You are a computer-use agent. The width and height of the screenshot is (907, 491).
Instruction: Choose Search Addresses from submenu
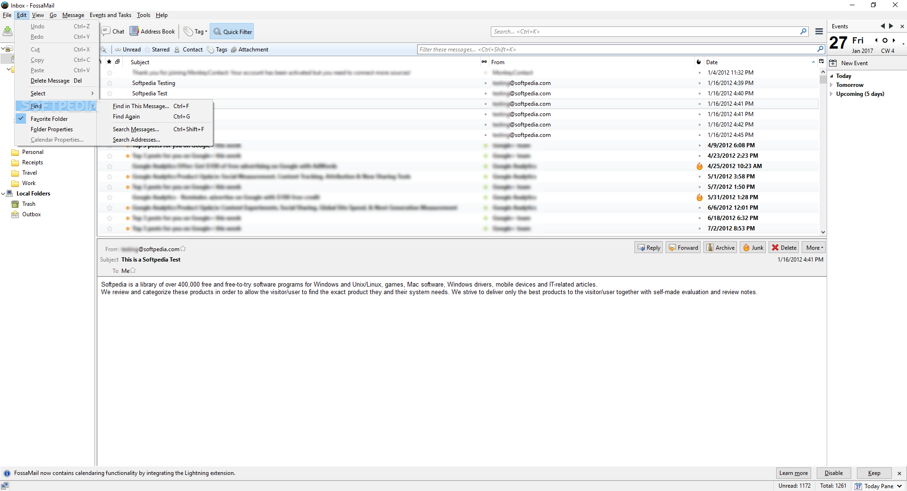point(154,140)
